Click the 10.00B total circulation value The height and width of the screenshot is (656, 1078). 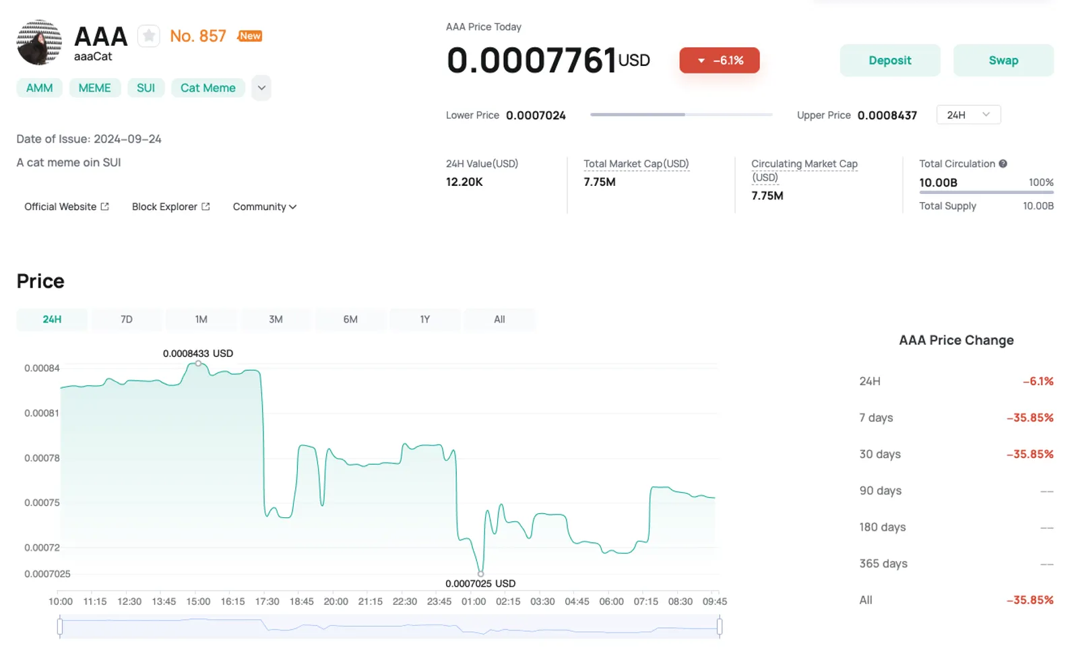[x=938, y=183]
